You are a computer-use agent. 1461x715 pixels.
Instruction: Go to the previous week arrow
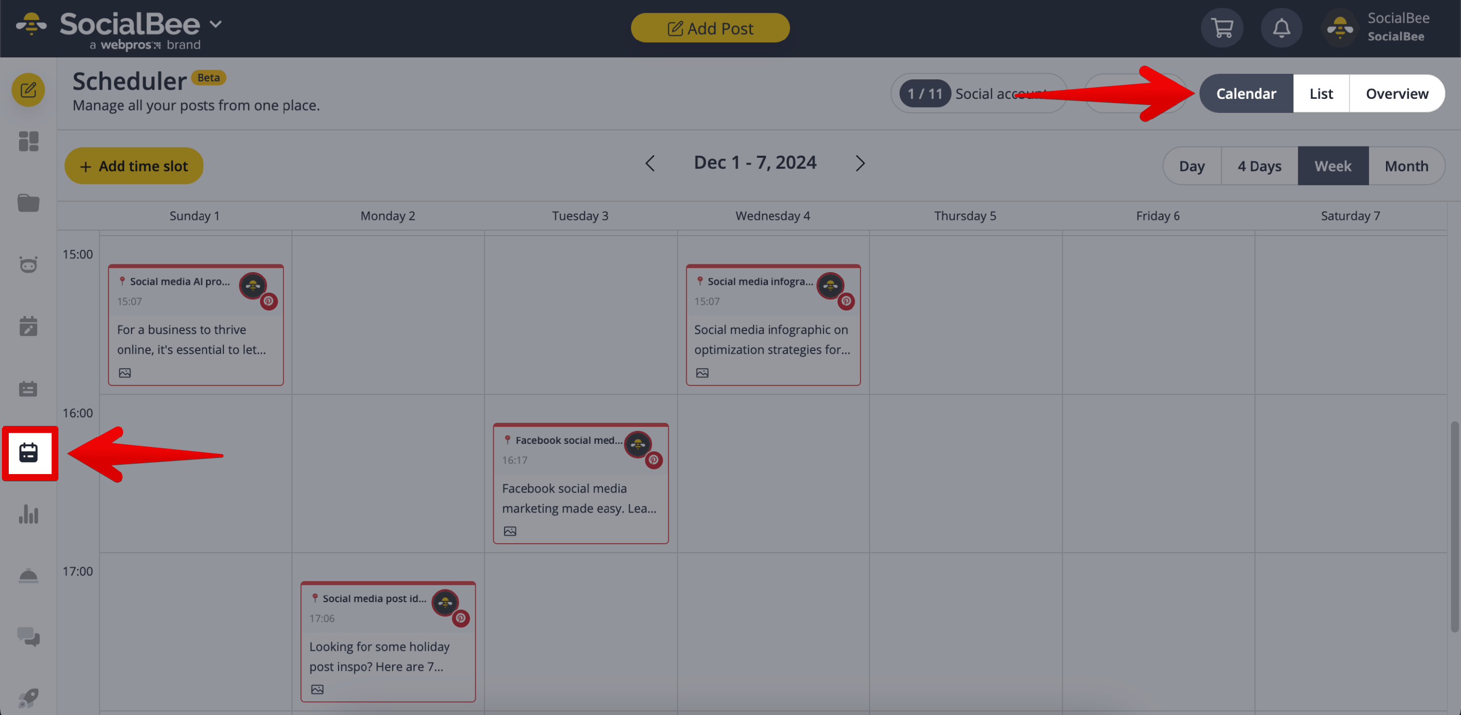(x=650, y=164)
